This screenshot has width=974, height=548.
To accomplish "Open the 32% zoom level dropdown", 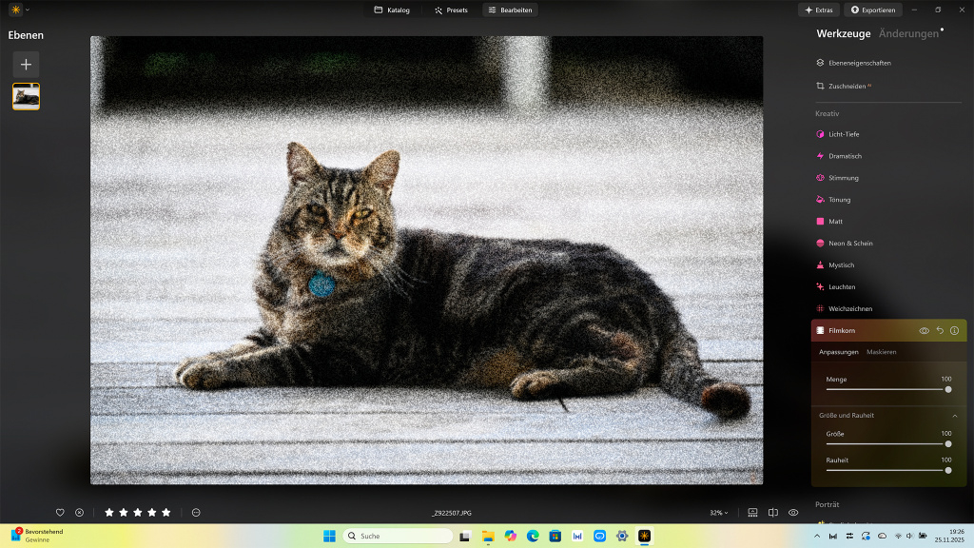I will tap(718, 512).
